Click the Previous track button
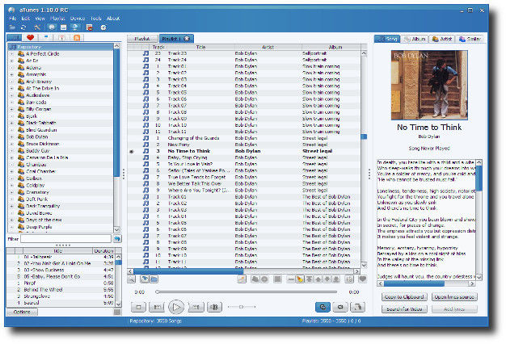Viewport: 506px width, 344px height. click(157, 307)
